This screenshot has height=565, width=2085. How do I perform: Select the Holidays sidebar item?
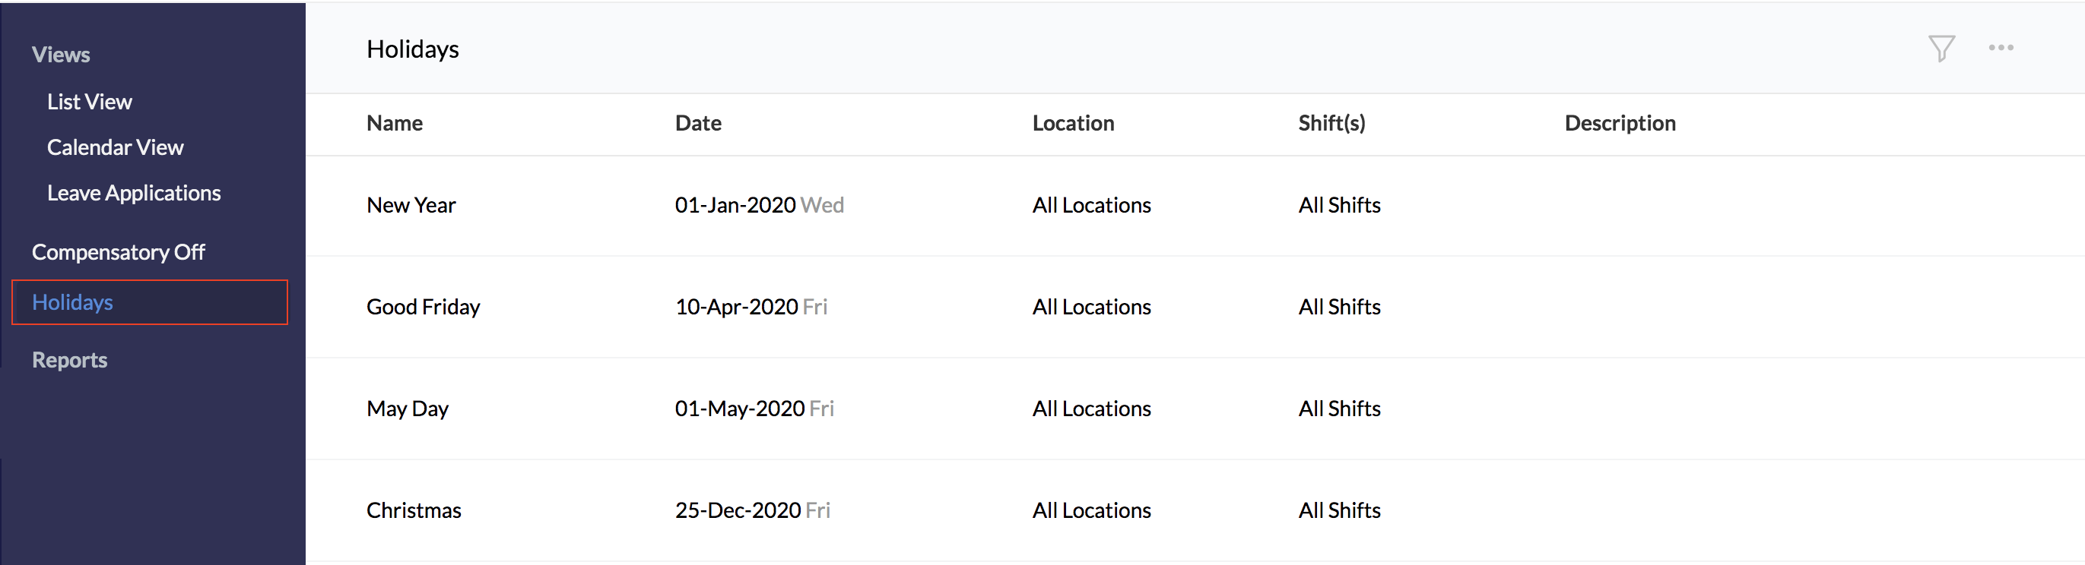(72, 302)
